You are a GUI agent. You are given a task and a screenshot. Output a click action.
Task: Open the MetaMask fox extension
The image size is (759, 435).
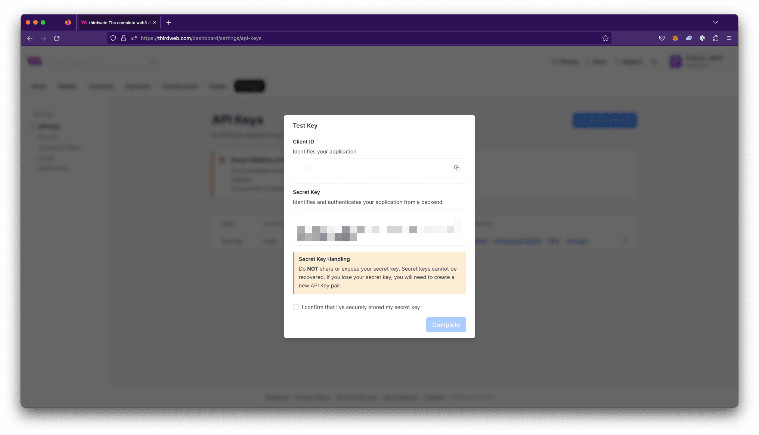point(675,38)
